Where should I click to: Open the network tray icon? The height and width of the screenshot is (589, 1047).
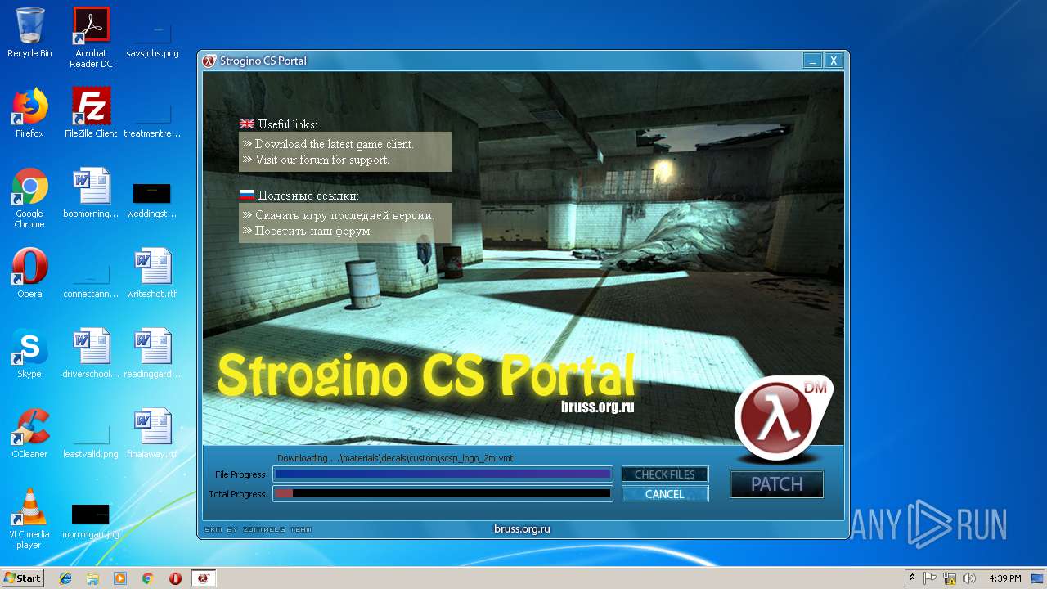point(950,578)
